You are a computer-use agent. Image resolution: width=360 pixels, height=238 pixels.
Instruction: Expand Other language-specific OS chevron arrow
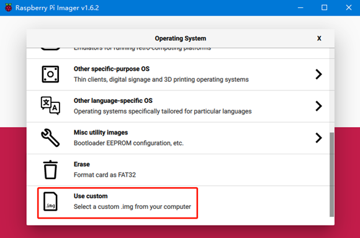coord(318,106)
